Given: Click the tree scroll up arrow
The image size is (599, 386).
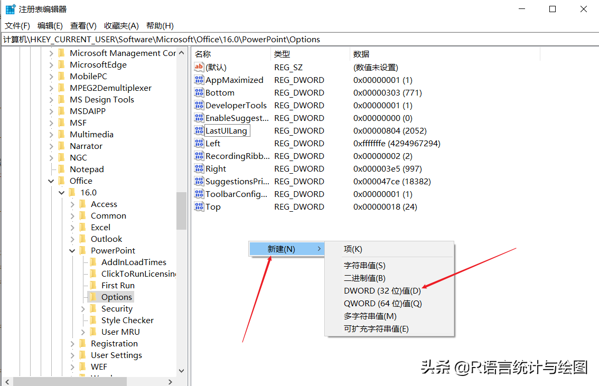Looking at the screenshot, I should click(x=182, y=53).
